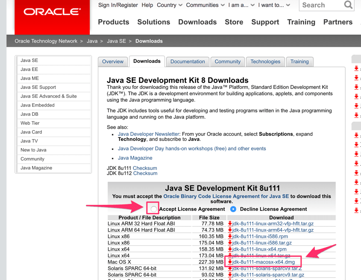Select the Decline License Agreement radio button
This screenshot has width=361, height=280.
233,209
